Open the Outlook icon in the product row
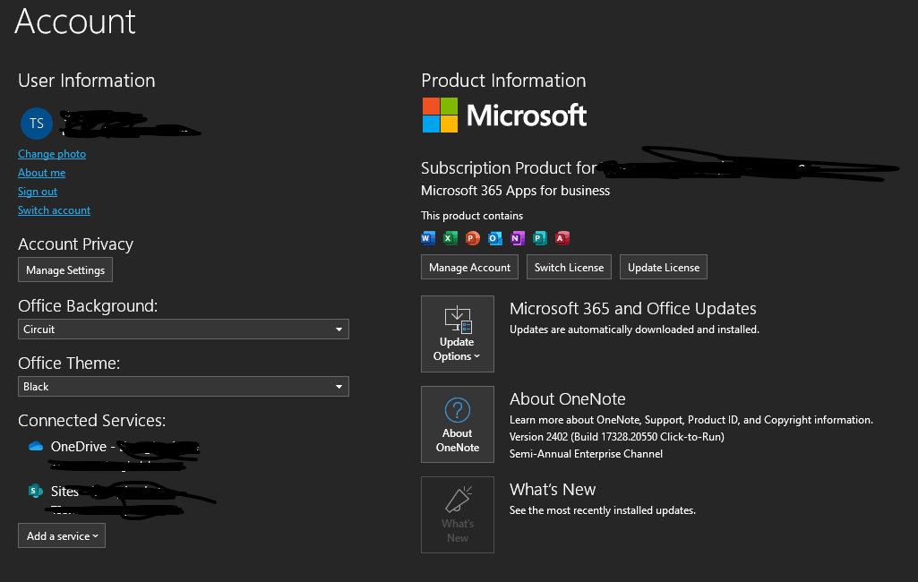Screen dimensions: 918x582 click(494, 238)
